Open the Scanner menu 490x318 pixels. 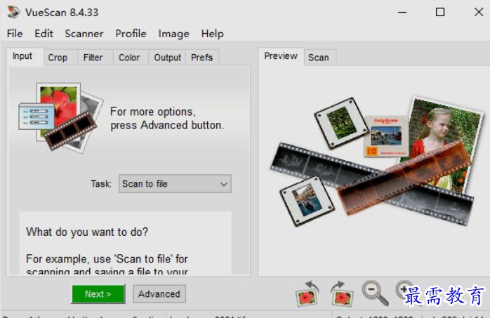[84, 34]
